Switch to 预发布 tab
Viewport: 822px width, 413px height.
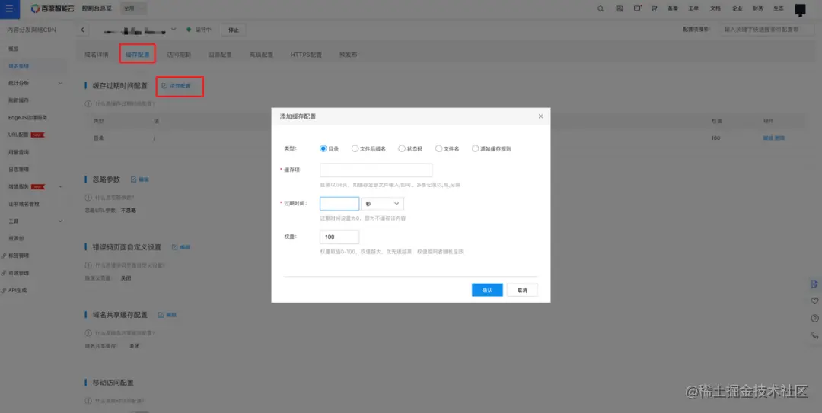(x=348, y=55)
